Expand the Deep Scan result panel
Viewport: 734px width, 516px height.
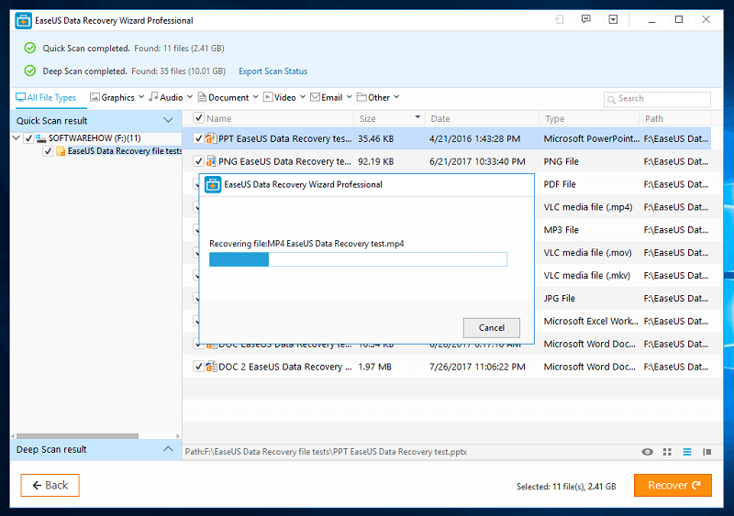[x=169, y=449]
